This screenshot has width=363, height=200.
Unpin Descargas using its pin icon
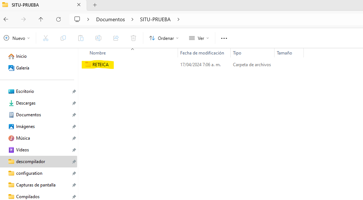74,103
